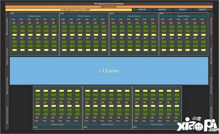This screenshot has height=134, width=219.
Task: Click Raster Engine in the second top GPC
Action: click(84, 16)
